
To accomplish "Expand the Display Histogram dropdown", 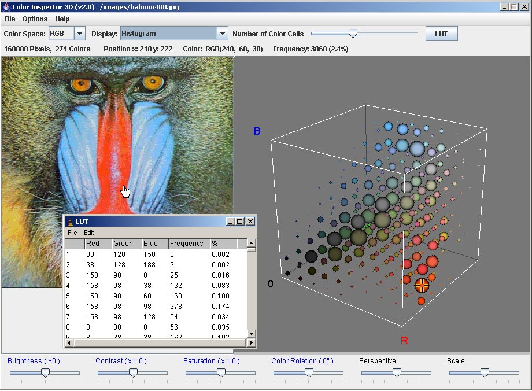I will click(x=223, y=34).
